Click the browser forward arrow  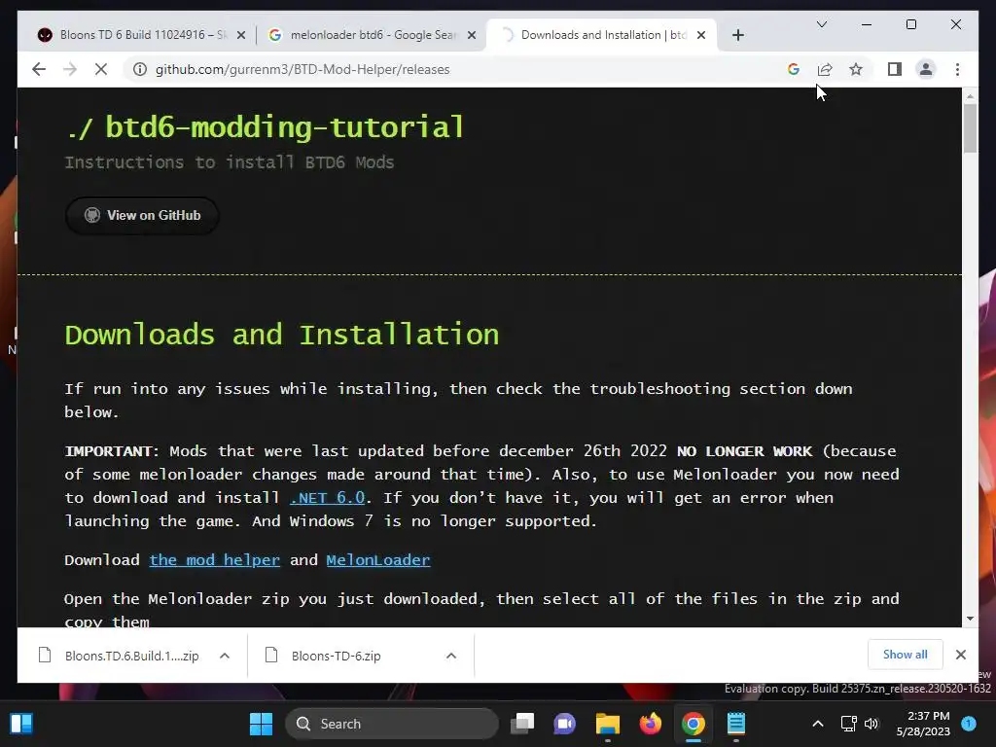point(70,69)
